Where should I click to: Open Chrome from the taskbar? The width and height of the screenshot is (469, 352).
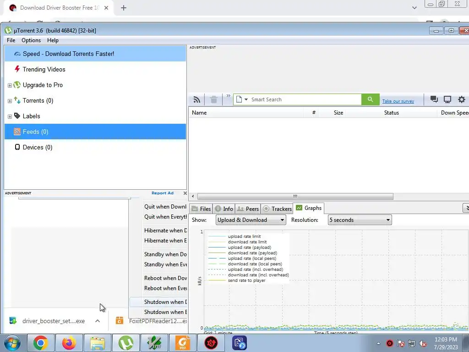coord(41,343)
